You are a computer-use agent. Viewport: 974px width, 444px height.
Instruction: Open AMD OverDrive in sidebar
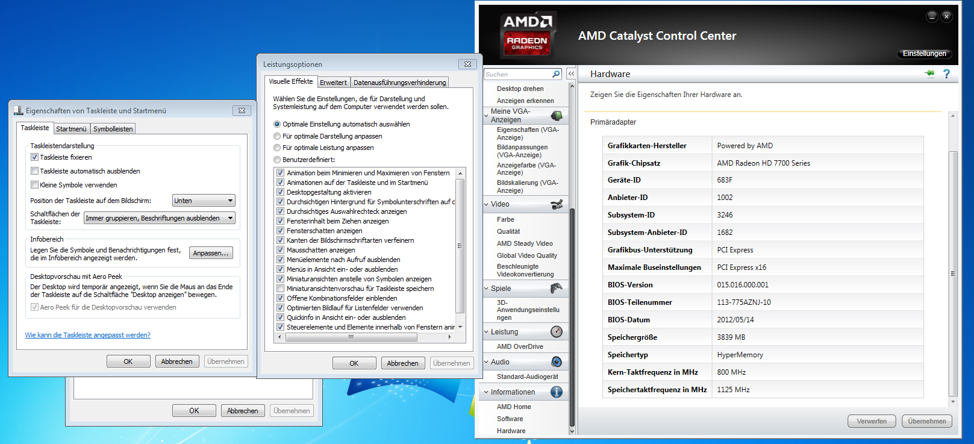[x=520, y=346]
